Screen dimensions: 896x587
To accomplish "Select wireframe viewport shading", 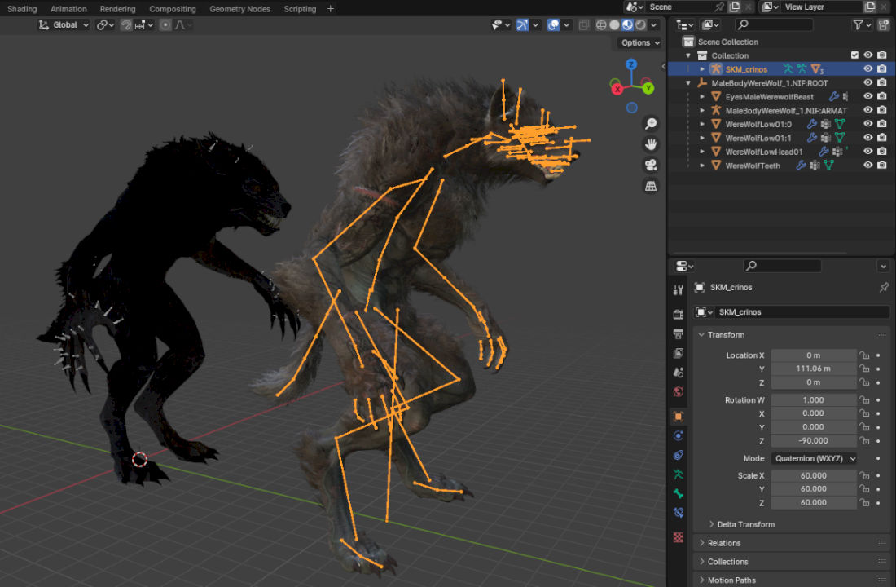I will coord(601,24).
